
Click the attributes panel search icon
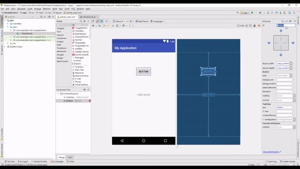[x=283, y=21]
